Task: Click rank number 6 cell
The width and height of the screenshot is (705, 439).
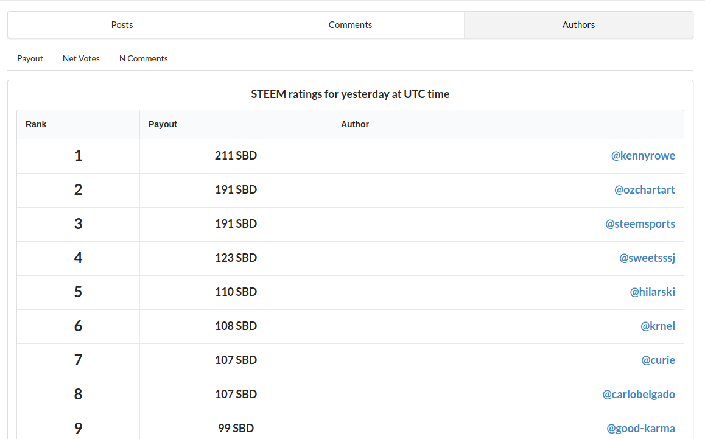Action: tap(79, 326)
